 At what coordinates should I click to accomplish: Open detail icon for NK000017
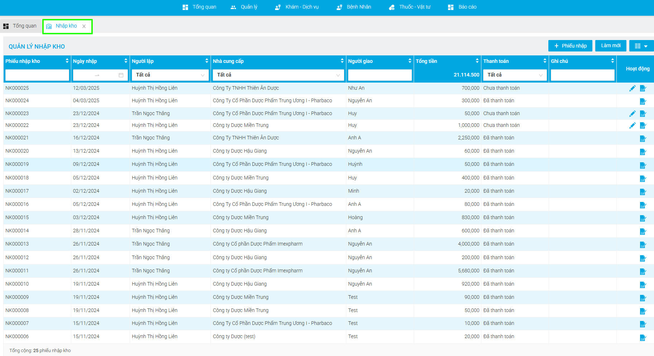point(643,192)
